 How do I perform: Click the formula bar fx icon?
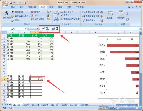click(x=38, y=29)
